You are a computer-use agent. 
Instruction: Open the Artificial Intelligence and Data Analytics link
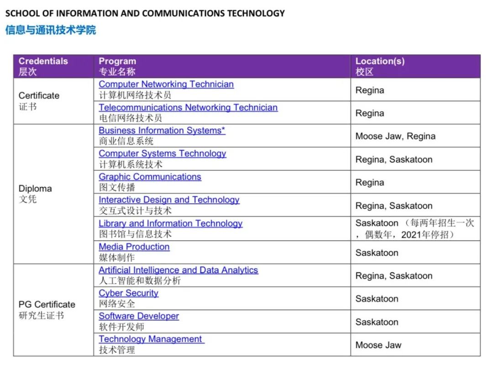tap(178, 270)
